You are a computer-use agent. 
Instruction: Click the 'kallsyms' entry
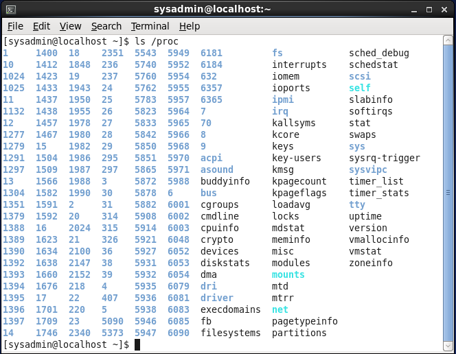pos(293,123)
